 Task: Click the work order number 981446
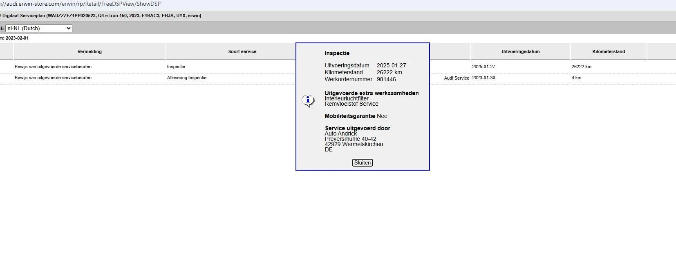click(386, 79)
